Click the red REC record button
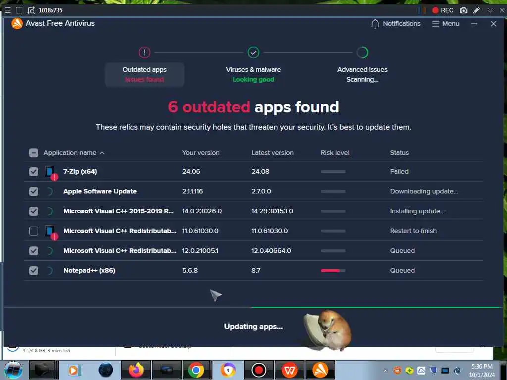 point(443,10)
